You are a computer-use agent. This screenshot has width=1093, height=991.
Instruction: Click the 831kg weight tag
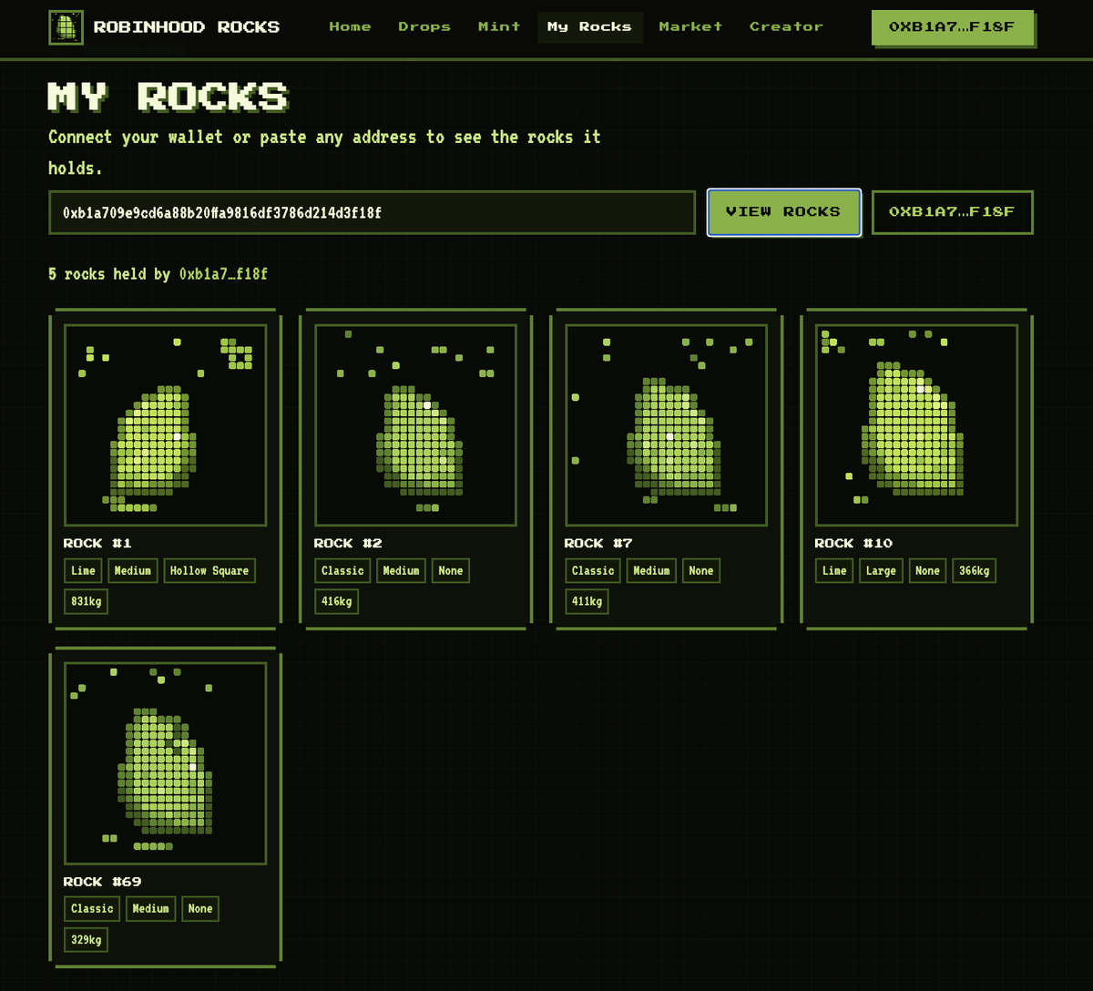[x=86, y=602]
